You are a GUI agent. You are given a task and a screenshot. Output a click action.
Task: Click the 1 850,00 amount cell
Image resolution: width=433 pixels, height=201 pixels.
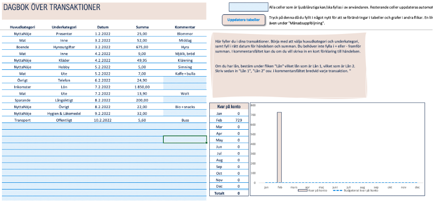pos(142,87)
